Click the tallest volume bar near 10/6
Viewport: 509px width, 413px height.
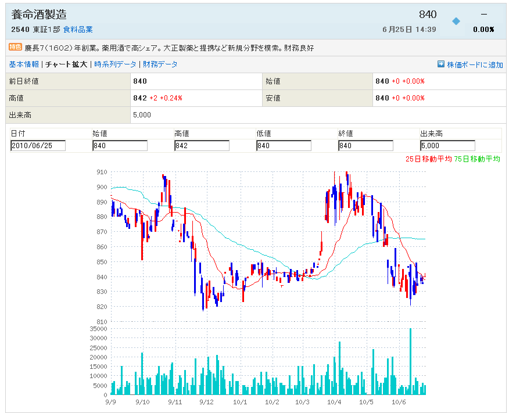coord(411,361)
